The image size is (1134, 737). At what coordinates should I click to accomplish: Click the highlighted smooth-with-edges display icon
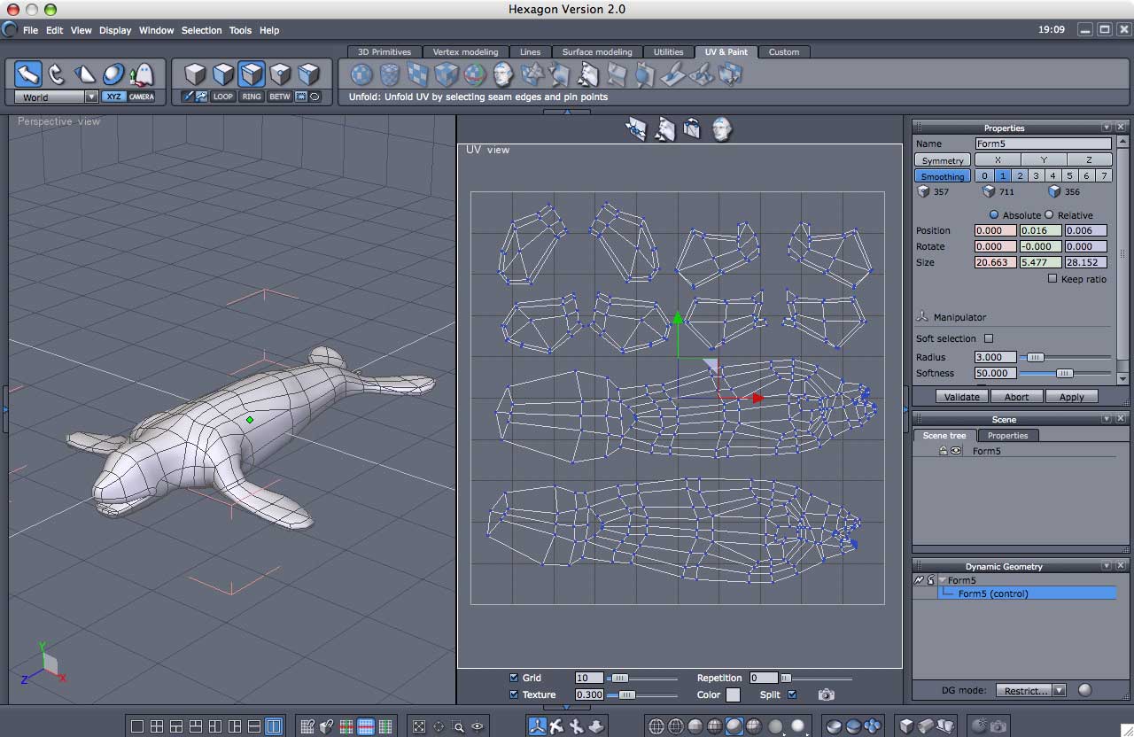pos(734,727)
